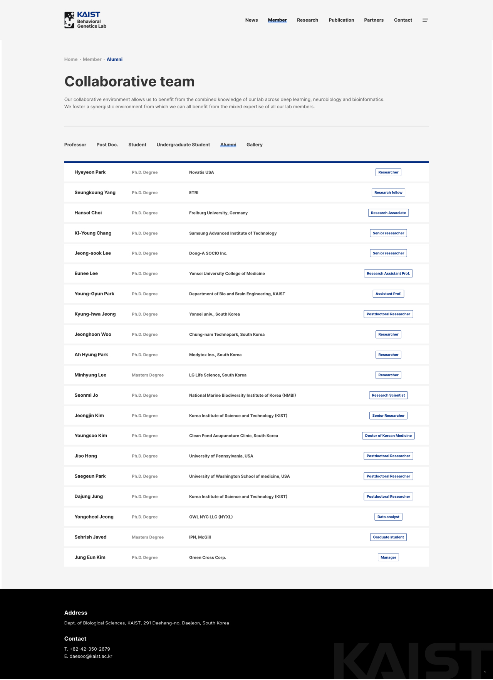This screenshot has height=680, width=493.
Task: Click Dong-A SOCIO Inc. text
Action: pyautogui.click(x=208, y=253)
